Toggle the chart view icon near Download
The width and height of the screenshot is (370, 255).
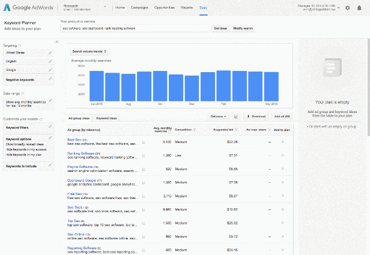tap(236, 117)
